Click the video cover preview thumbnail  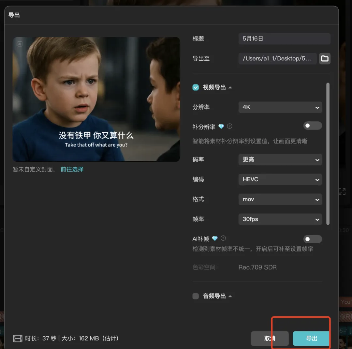pyautogui.click(x=96, y=99)
